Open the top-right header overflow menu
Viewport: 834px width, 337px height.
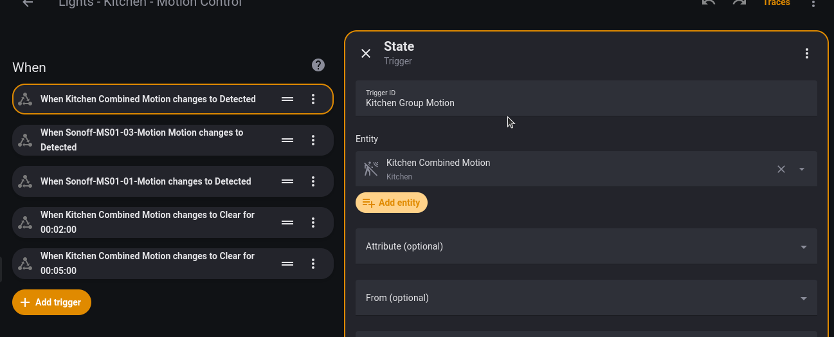813,4
